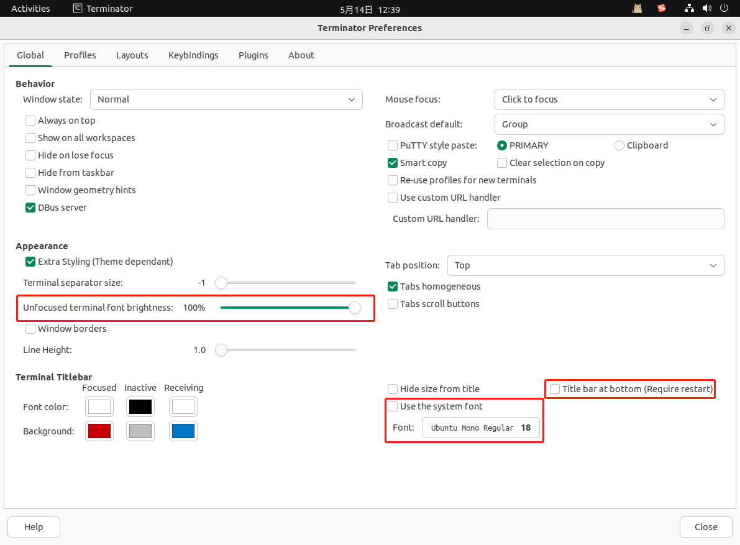Toggle Hide on lose focus
The width and height of the screenshot is (740, 545).
click(30, 155)
